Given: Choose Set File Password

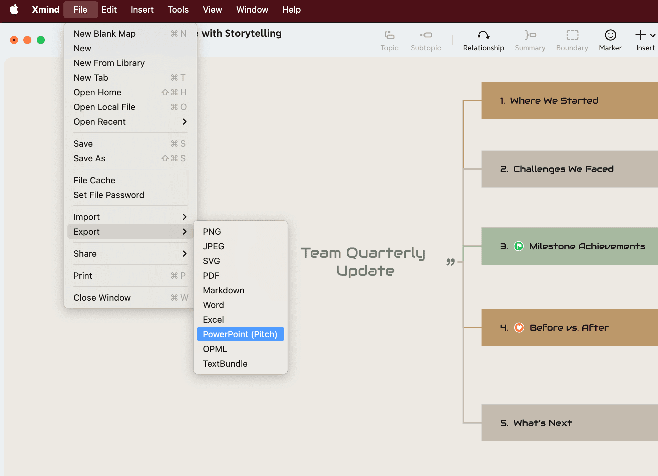Looking at the screenshot, I should [x=130, y=195].
